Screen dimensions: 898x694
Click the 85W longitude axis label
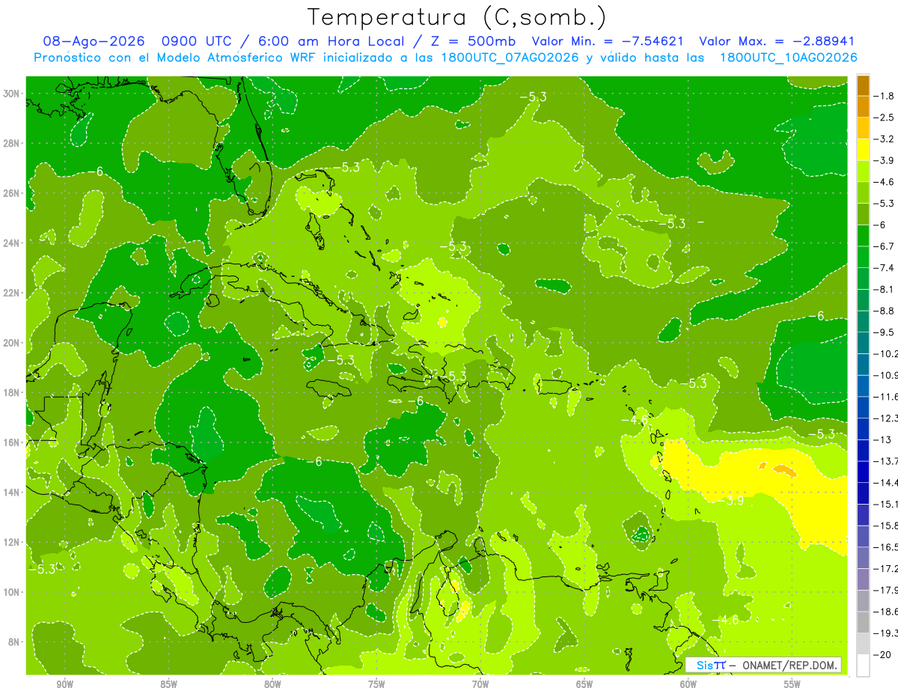169,684
